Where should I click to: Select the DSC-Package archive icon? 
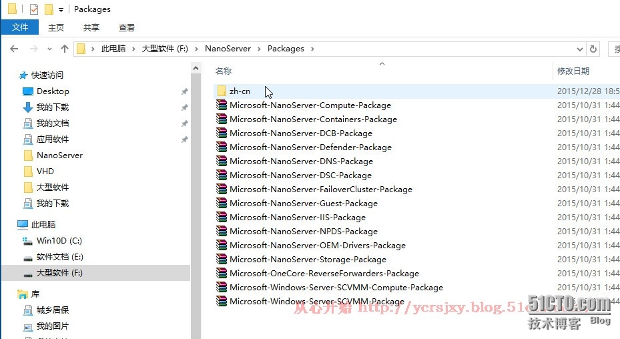(x=222, y=176)
